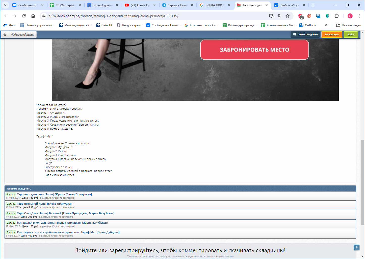Click the Новые складчины button
Viewport: 365px width, 259px height.
305,34
